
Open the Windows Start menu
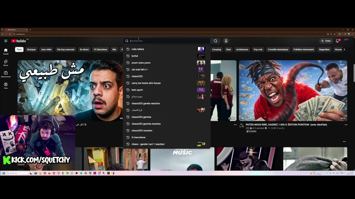coord(3,173)
